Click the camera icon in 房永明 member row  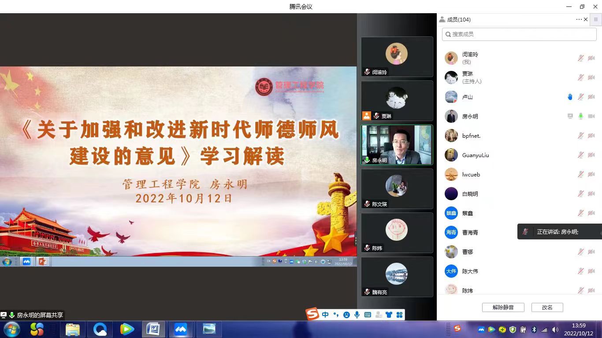pyautogui.click(x=591, y=116)
